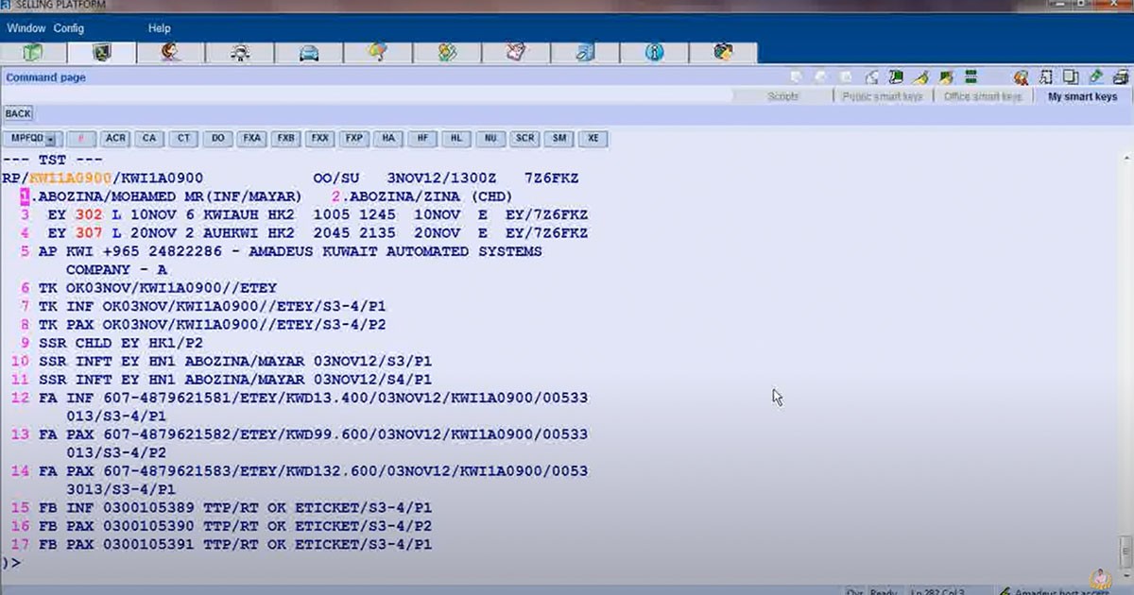The width and height of the screenshot is (1134, 595).
Task: Click the ACR smart key
Action: point(115,138)
